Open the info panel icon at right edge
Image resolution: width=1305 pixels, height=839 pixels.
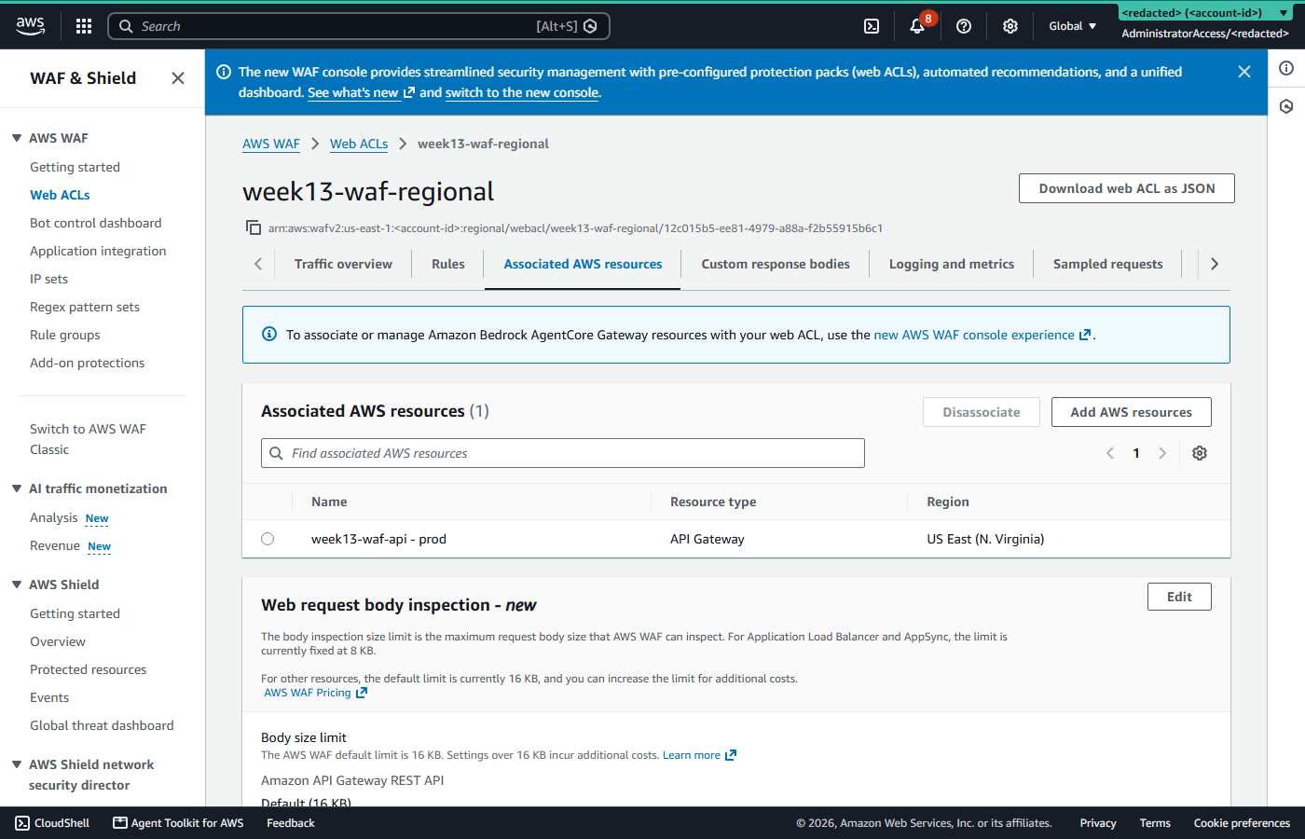click(x=1286, y=68)
